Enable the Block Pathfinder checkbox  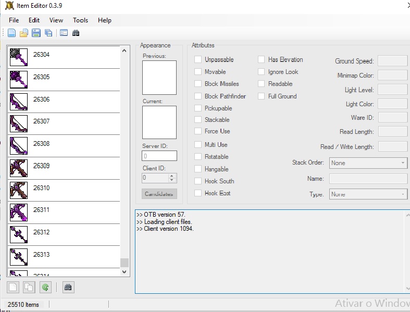[198, 96]
